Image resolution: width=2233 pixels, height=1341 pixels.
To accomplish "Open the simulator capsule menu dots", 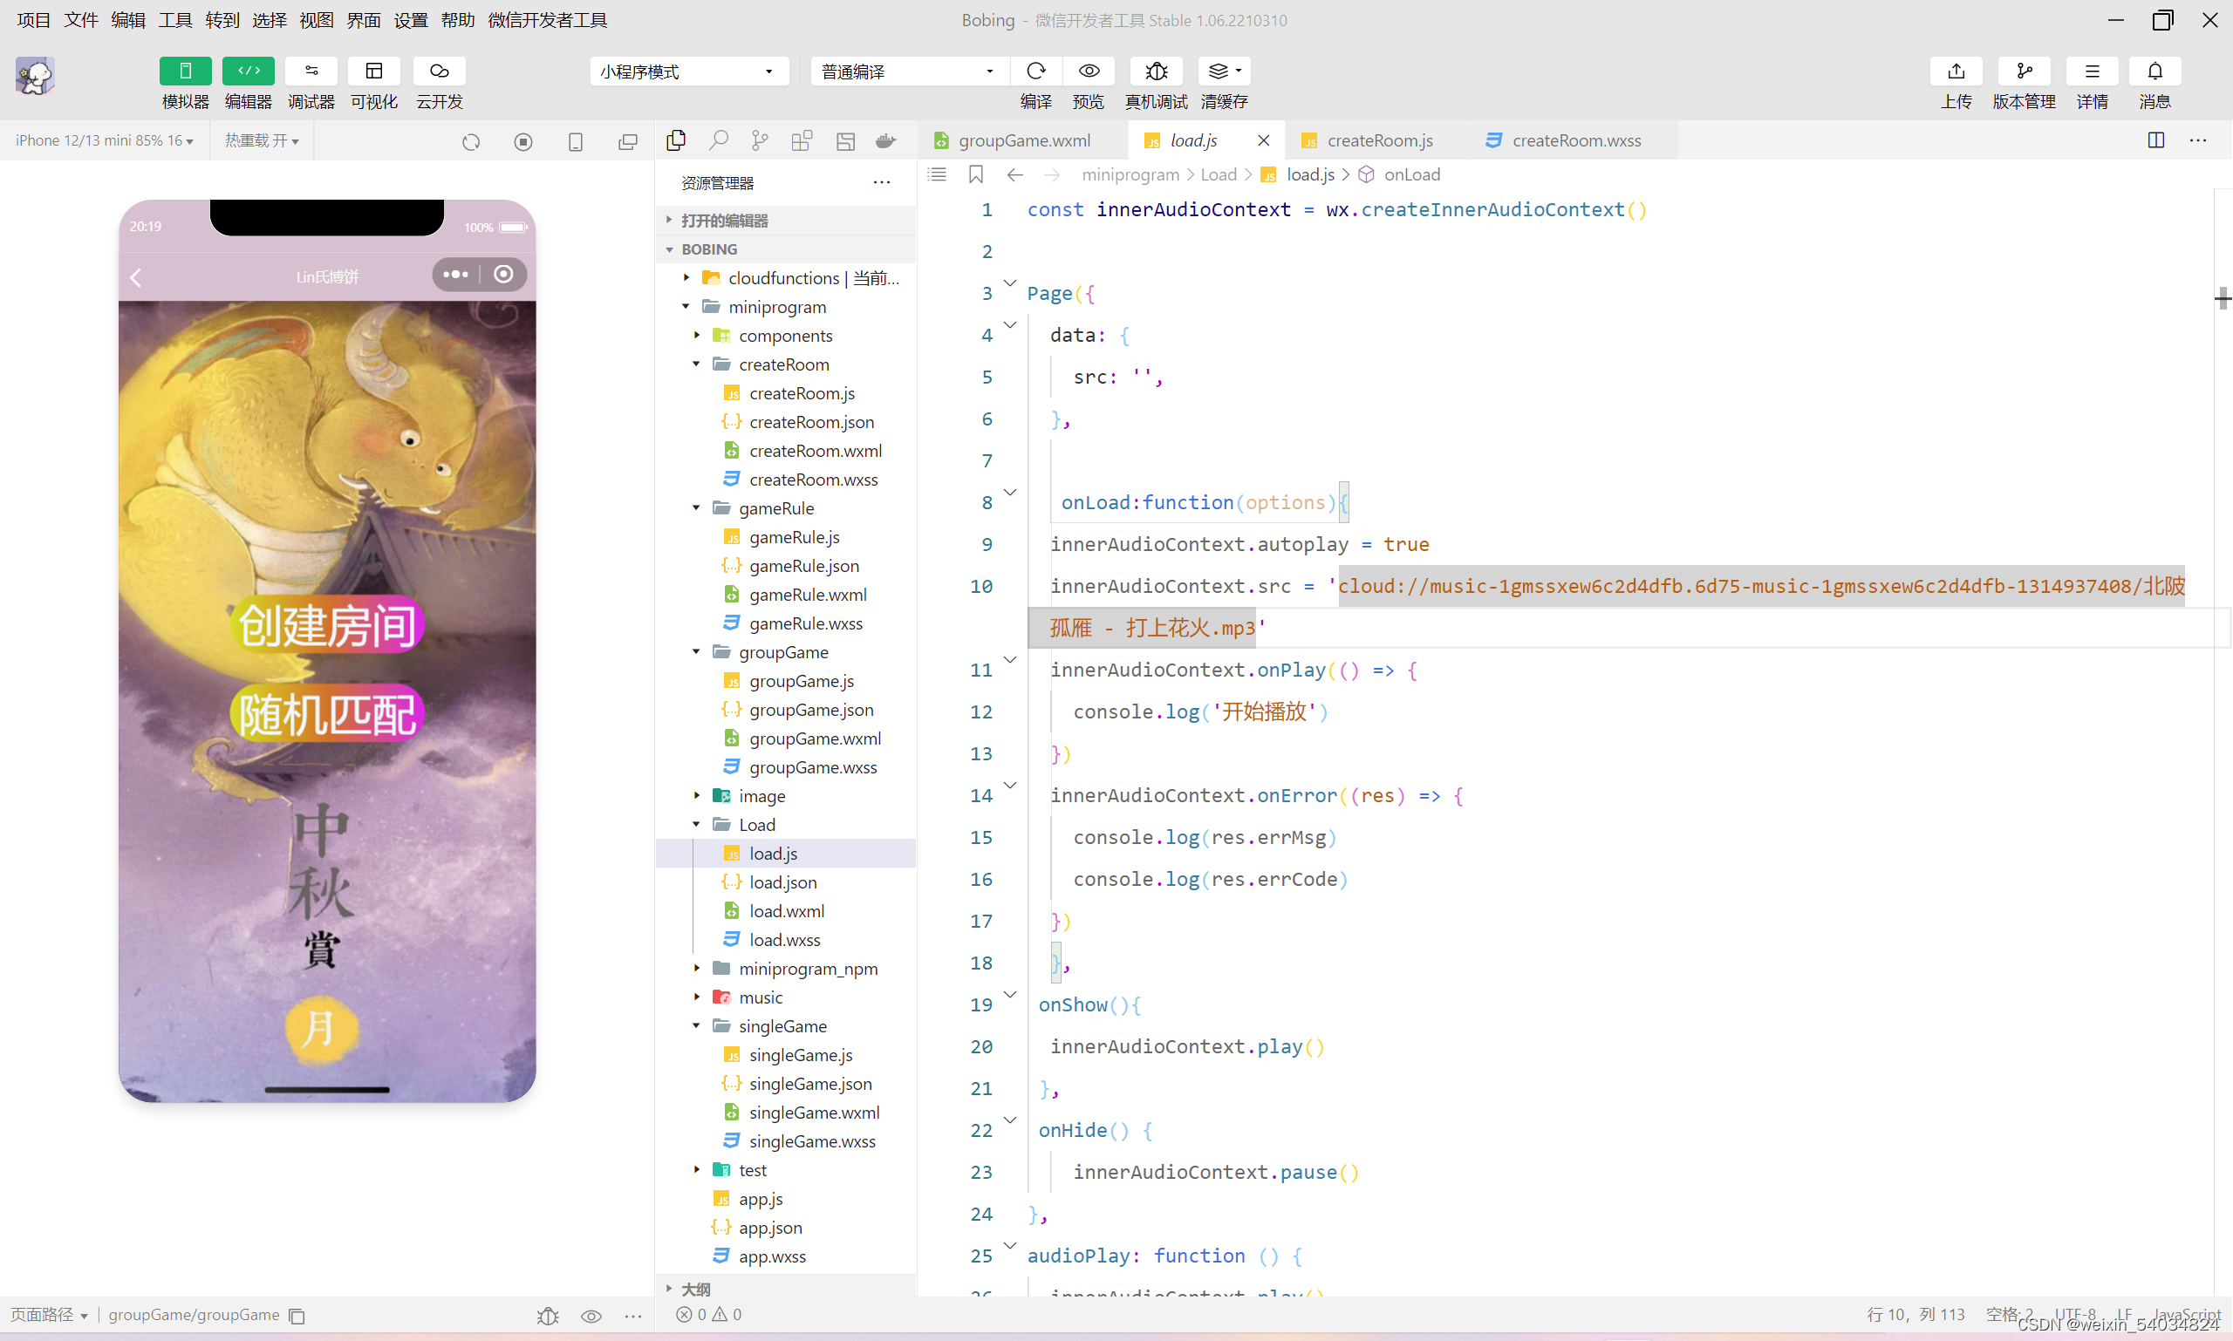I will pyautogui.click(x=455, y=275).
